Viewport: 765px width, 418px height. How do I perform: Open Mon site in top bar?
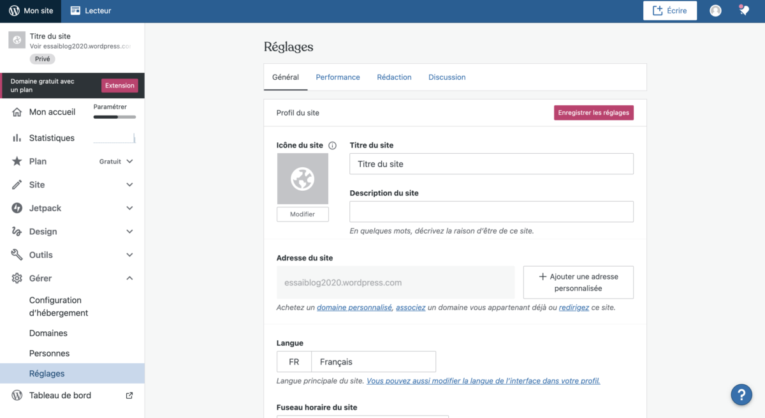click(31, 11)
